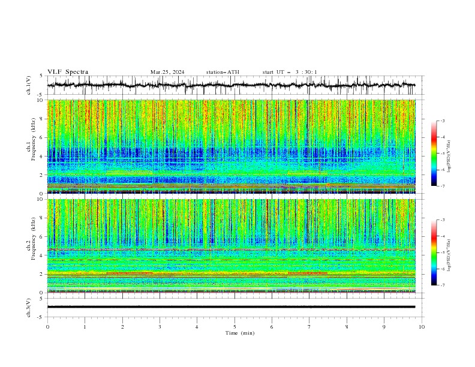Click the ch.3 flat black waveform trace
Screen dimensions: 475x367
[231, 307]
